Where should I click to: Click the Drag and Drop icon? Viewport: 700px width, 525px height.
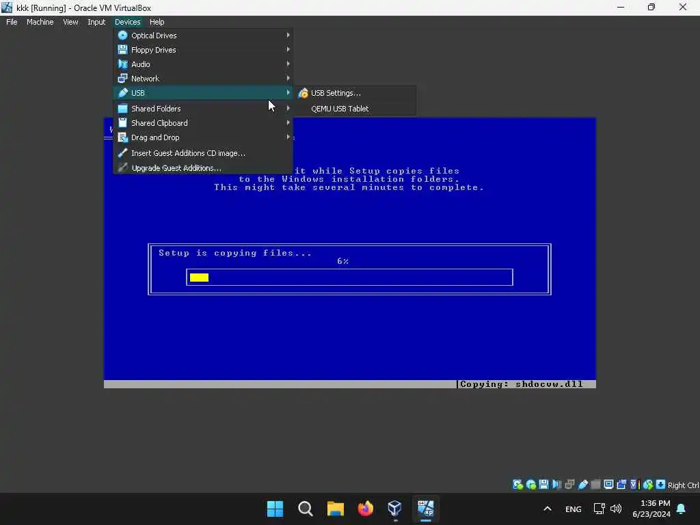(123, 137)
